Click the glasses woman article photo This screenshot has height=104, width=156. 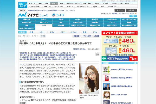point(89,78)
